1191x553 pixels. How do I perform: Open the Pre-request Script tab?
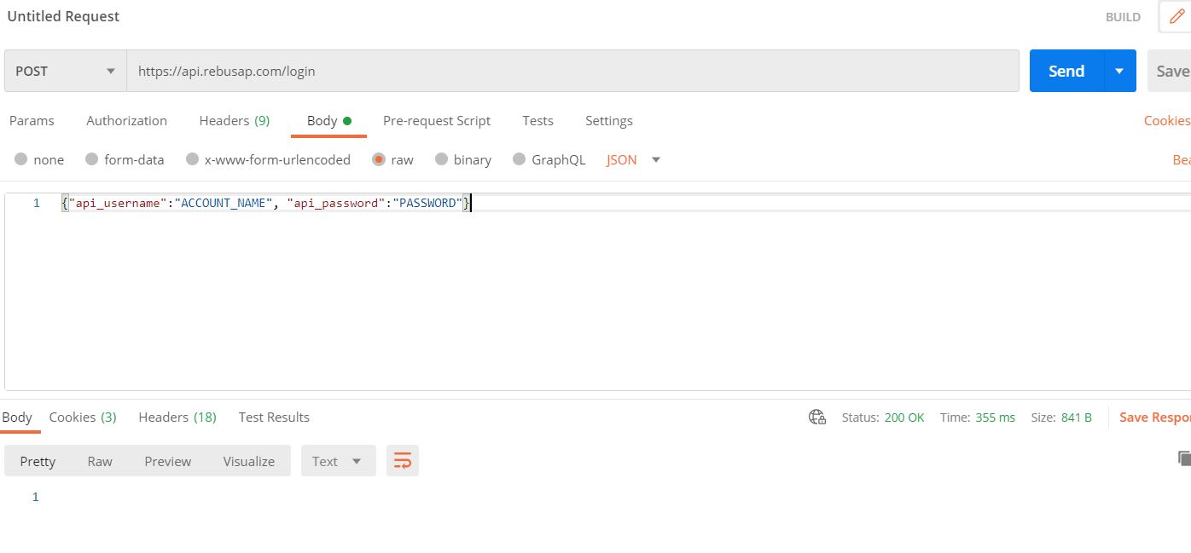(437, 120)
